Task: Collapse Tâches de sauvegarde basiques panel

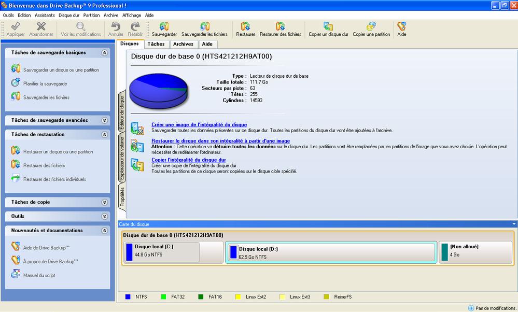Action: pyautogui.click(x=104, y=53)
